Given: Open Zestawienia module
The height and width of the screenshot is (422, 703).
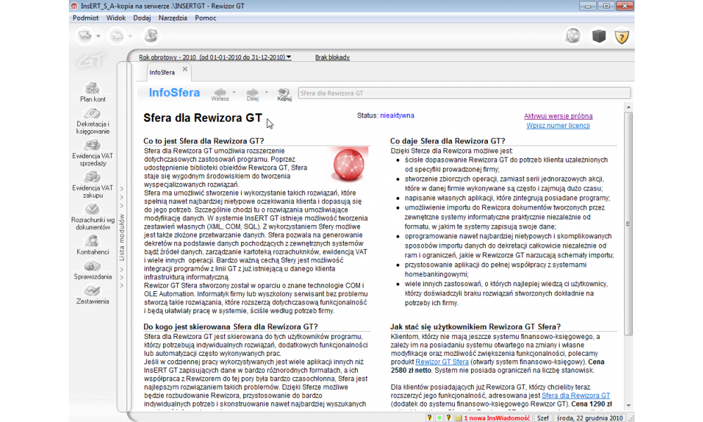Looking at the screenshot, I should click(x=92, y=295).
